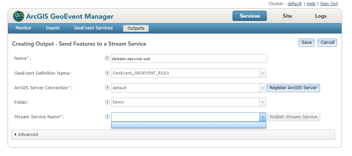Open help icon for ArcGIS Server Connection
352x156 pixels.
tap(107, 88)
